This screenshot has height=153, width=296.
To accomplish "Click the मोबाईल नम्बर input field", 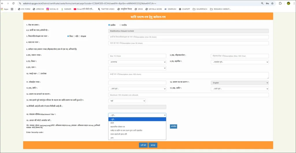I will pos(137,83).
